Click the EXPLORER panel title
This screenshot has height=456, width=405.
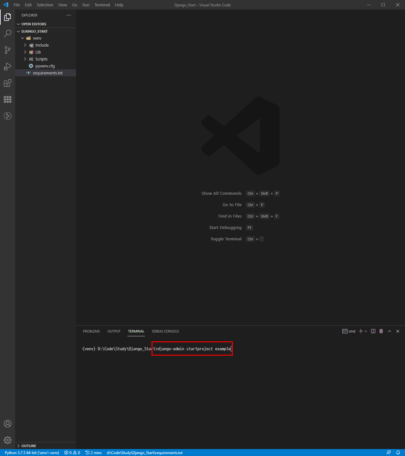tap(29, 15)
